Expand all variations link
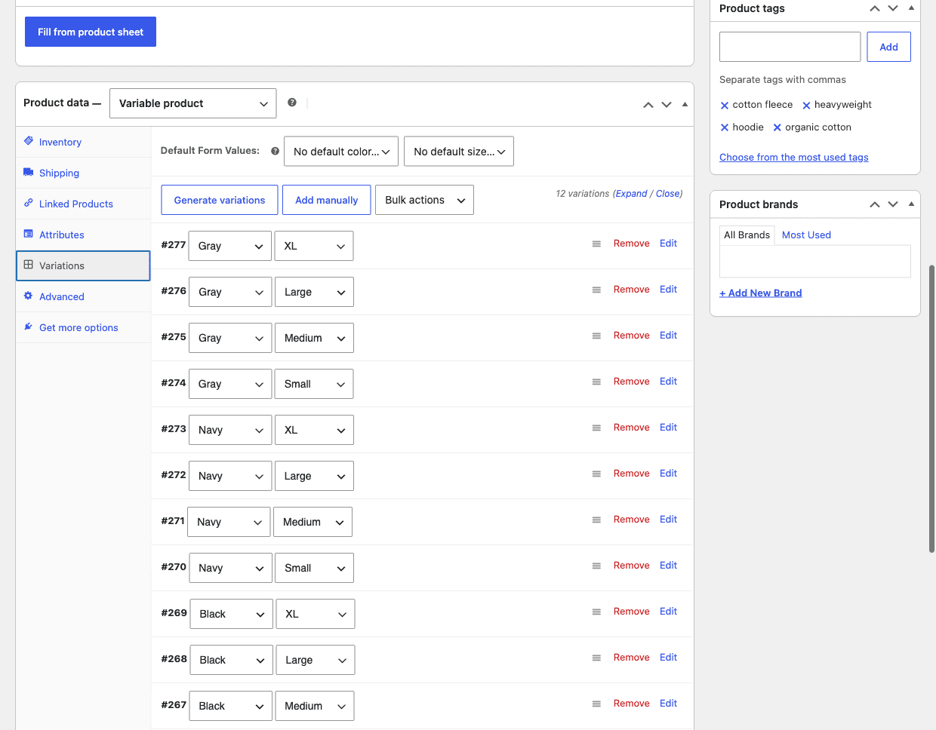 click(631, 194)
